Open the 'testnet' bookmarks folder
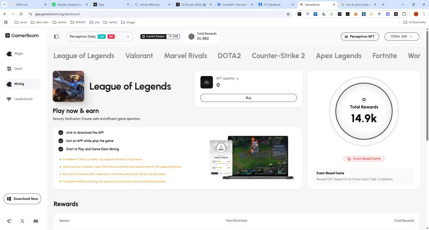This screenshot has width=429, height=230. (59, 22)
